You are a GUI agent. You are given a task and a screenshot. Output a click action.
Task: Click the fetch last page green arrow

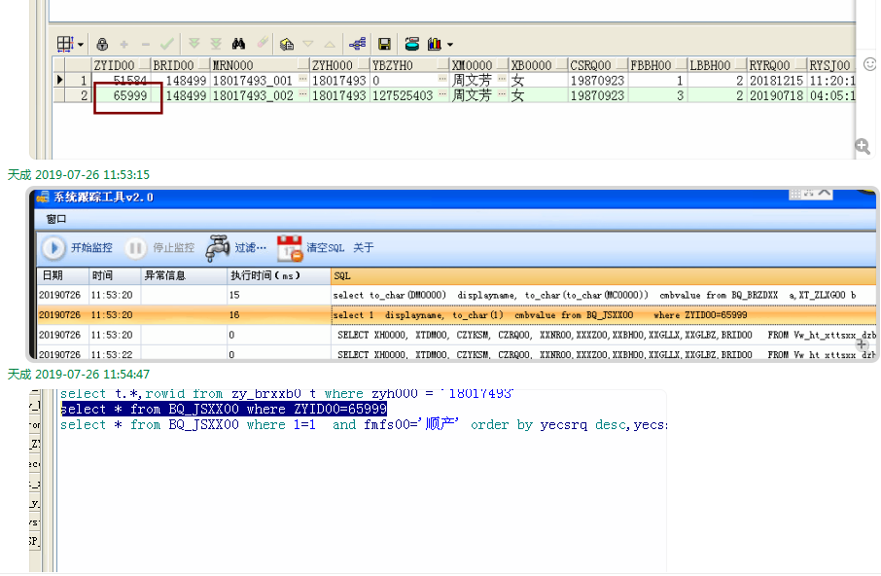[x=215, y=44]
